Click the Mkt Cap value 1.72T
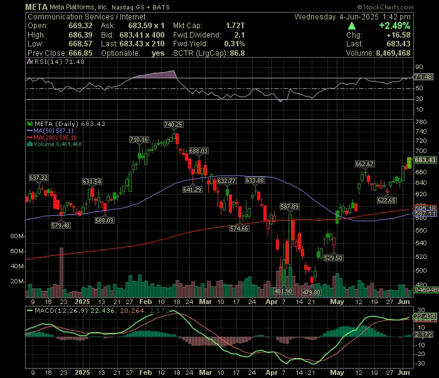 click(x=235, y=26)
